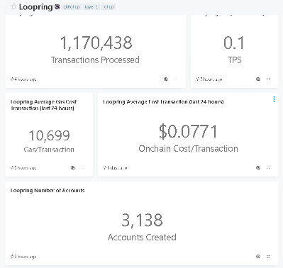The width and height of the screenshot is (283, 268).
Task: Click the purple badge icon beside Loopring title
Action: tap(57, 7)
